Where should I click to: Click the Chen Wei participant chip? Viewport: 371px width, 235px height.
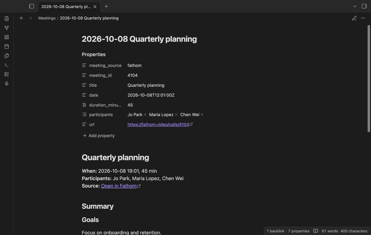(190, 115)
